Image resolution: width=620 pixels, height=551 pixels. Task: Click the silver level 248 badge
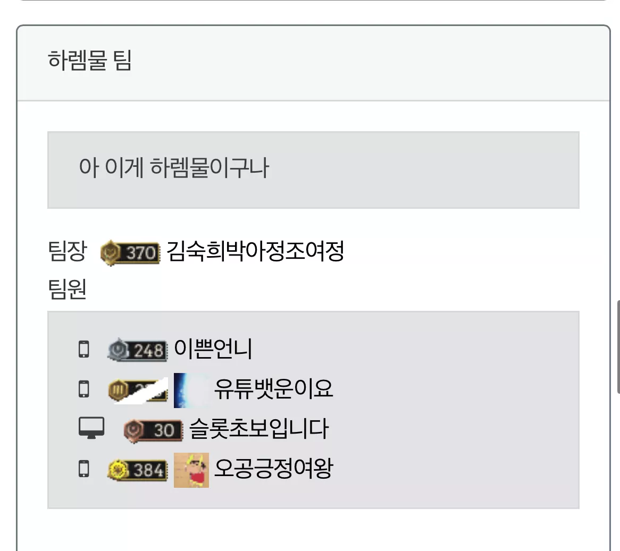(x=137, y=350)
